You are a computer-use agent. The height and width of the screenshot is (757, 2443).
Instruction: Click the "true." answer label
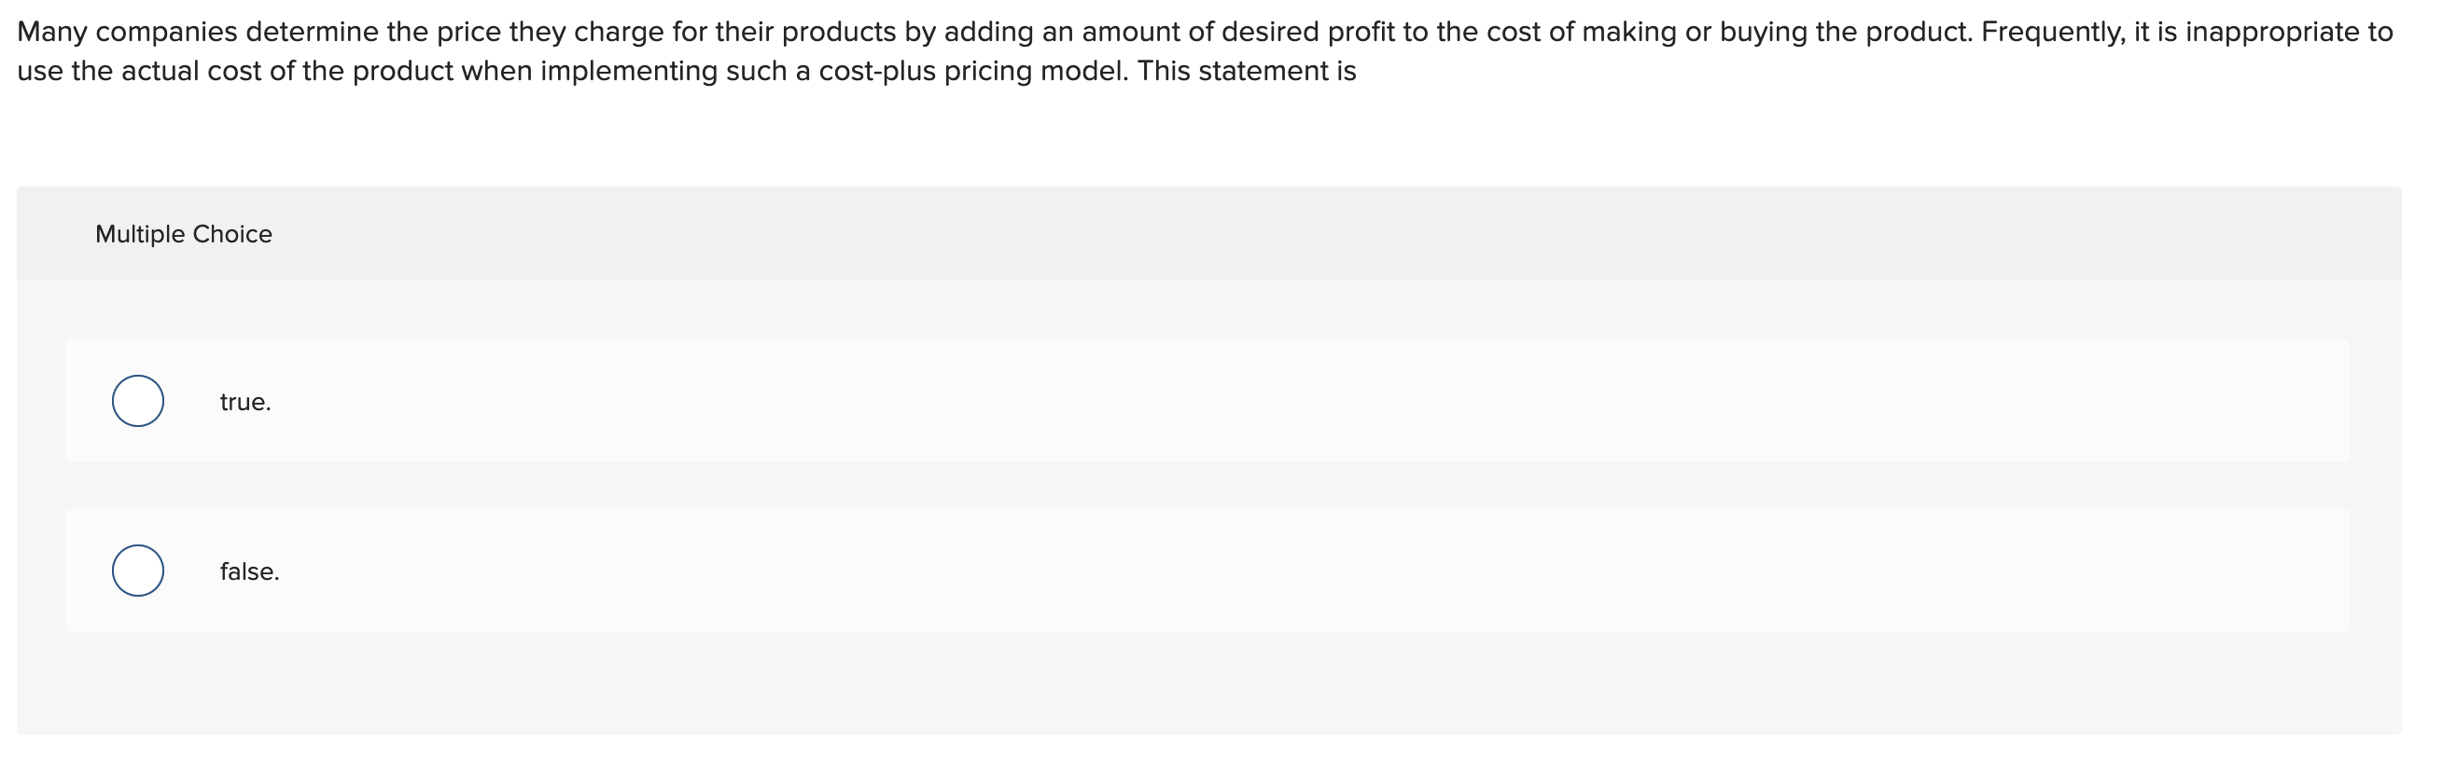(x=244, y=401)
